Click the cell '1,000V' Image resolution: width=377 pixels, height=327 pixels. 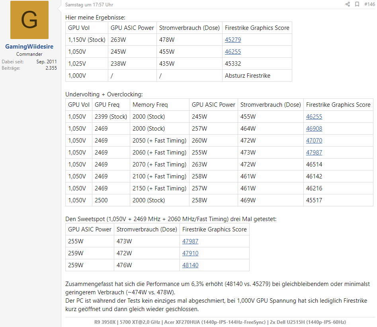(87, 76)
